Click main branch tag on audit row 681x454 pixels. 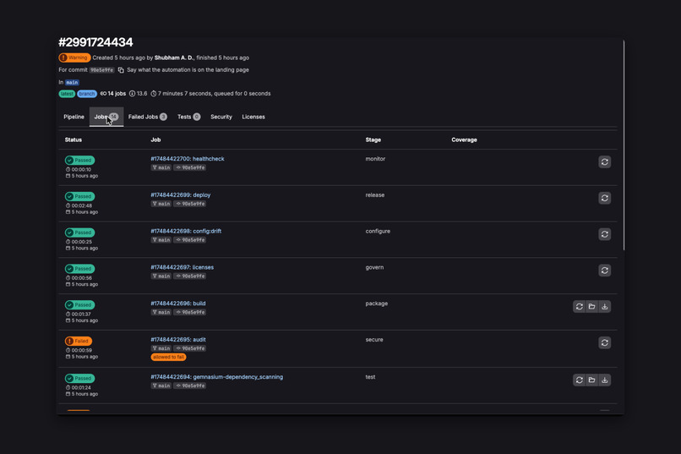pyautogui.click(x=161, y=348)
